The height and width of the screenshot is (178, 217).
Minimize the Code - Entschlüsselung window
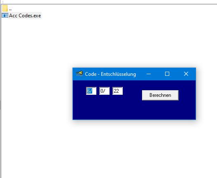[149, 74]
